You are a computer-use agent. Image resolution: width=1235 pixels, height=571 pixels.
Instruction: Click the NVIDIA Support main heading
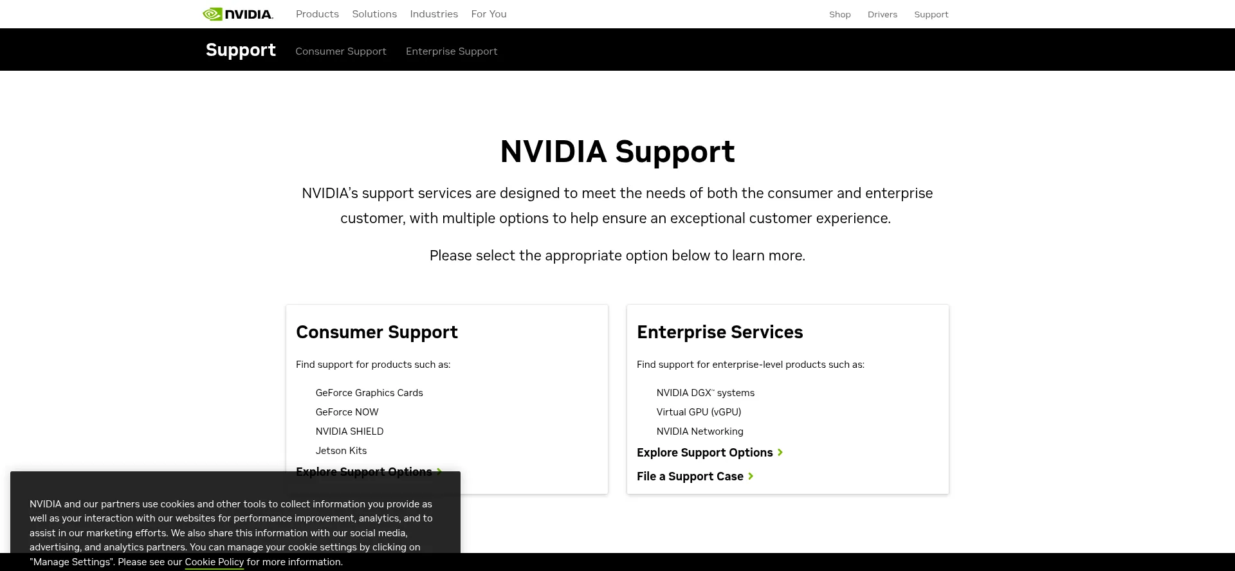click(617, 152)
